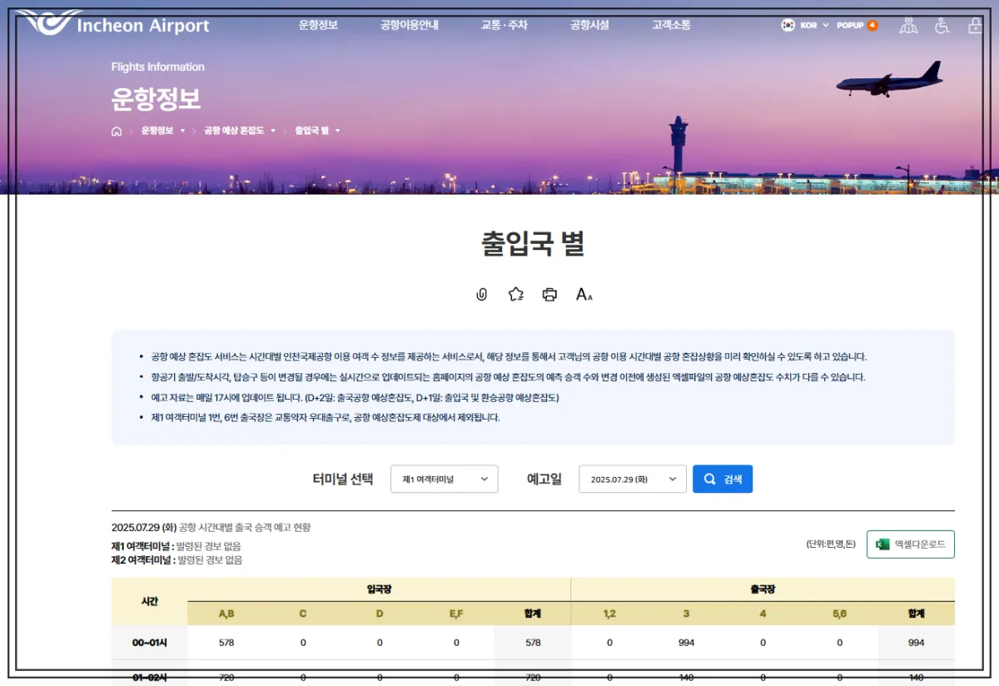This screenshot has width=999, height=686.
Task: Add page to favorites with star icon
Action: pyautogui.click(x=515, y=294)
